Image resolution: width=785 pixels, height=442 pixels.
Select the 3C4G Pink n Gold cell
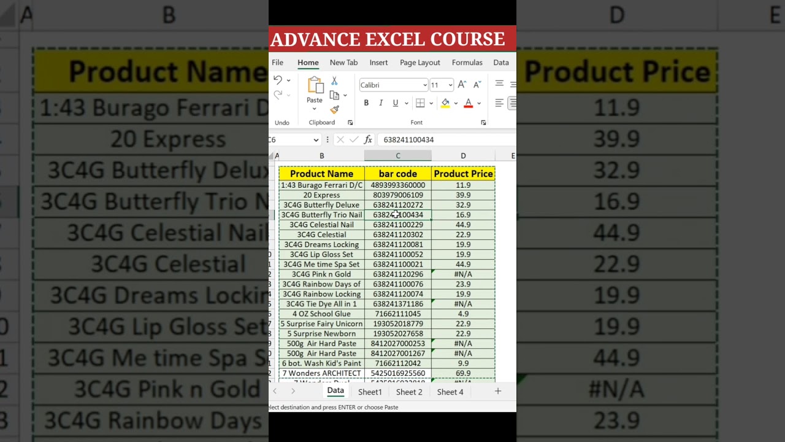click(322, 274)
